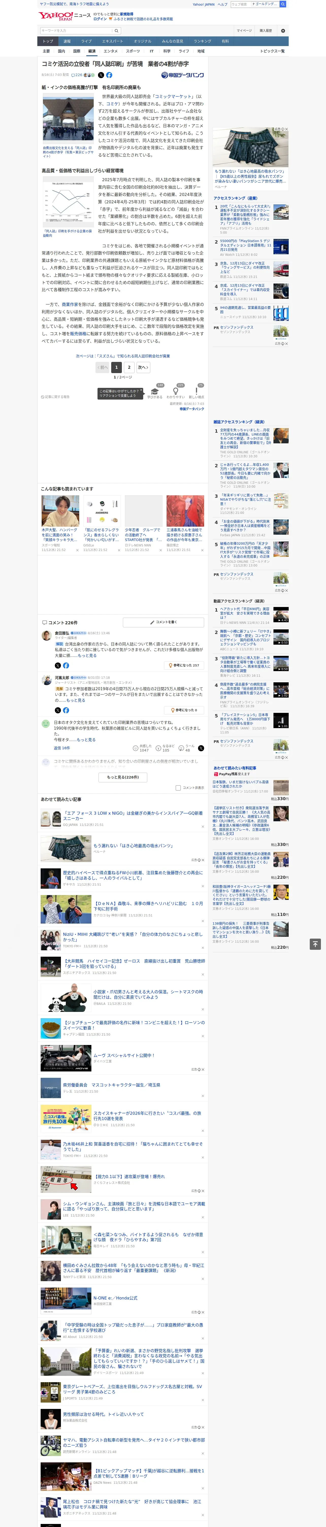
Task: Open 倉田雅弘 commenter avatar
Action: tap(46, 636)
